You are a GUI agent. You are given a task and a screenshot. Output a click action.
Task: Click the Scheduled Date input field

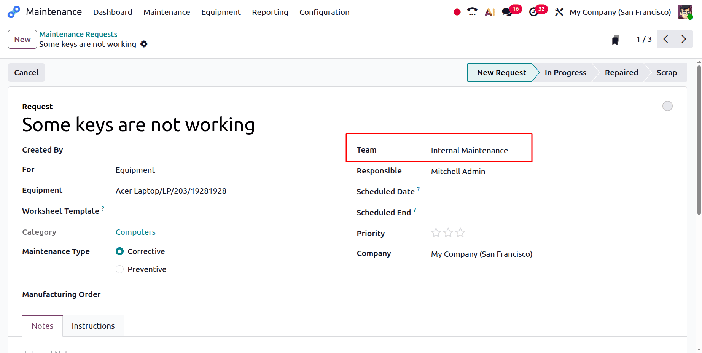pyautogui.click(x=552, y=192)
